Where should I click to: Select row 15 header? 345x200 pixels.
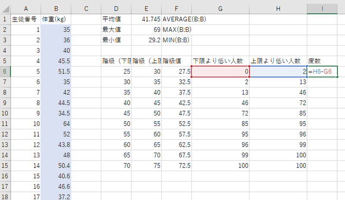[x=5, y=166]
